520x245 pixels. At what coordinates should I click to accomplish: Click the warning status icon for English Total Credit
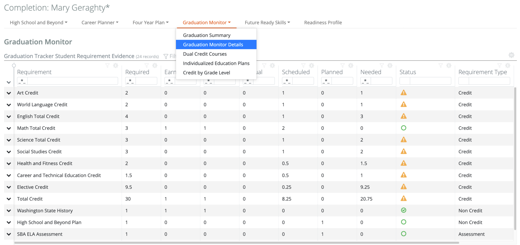(403, 116)
